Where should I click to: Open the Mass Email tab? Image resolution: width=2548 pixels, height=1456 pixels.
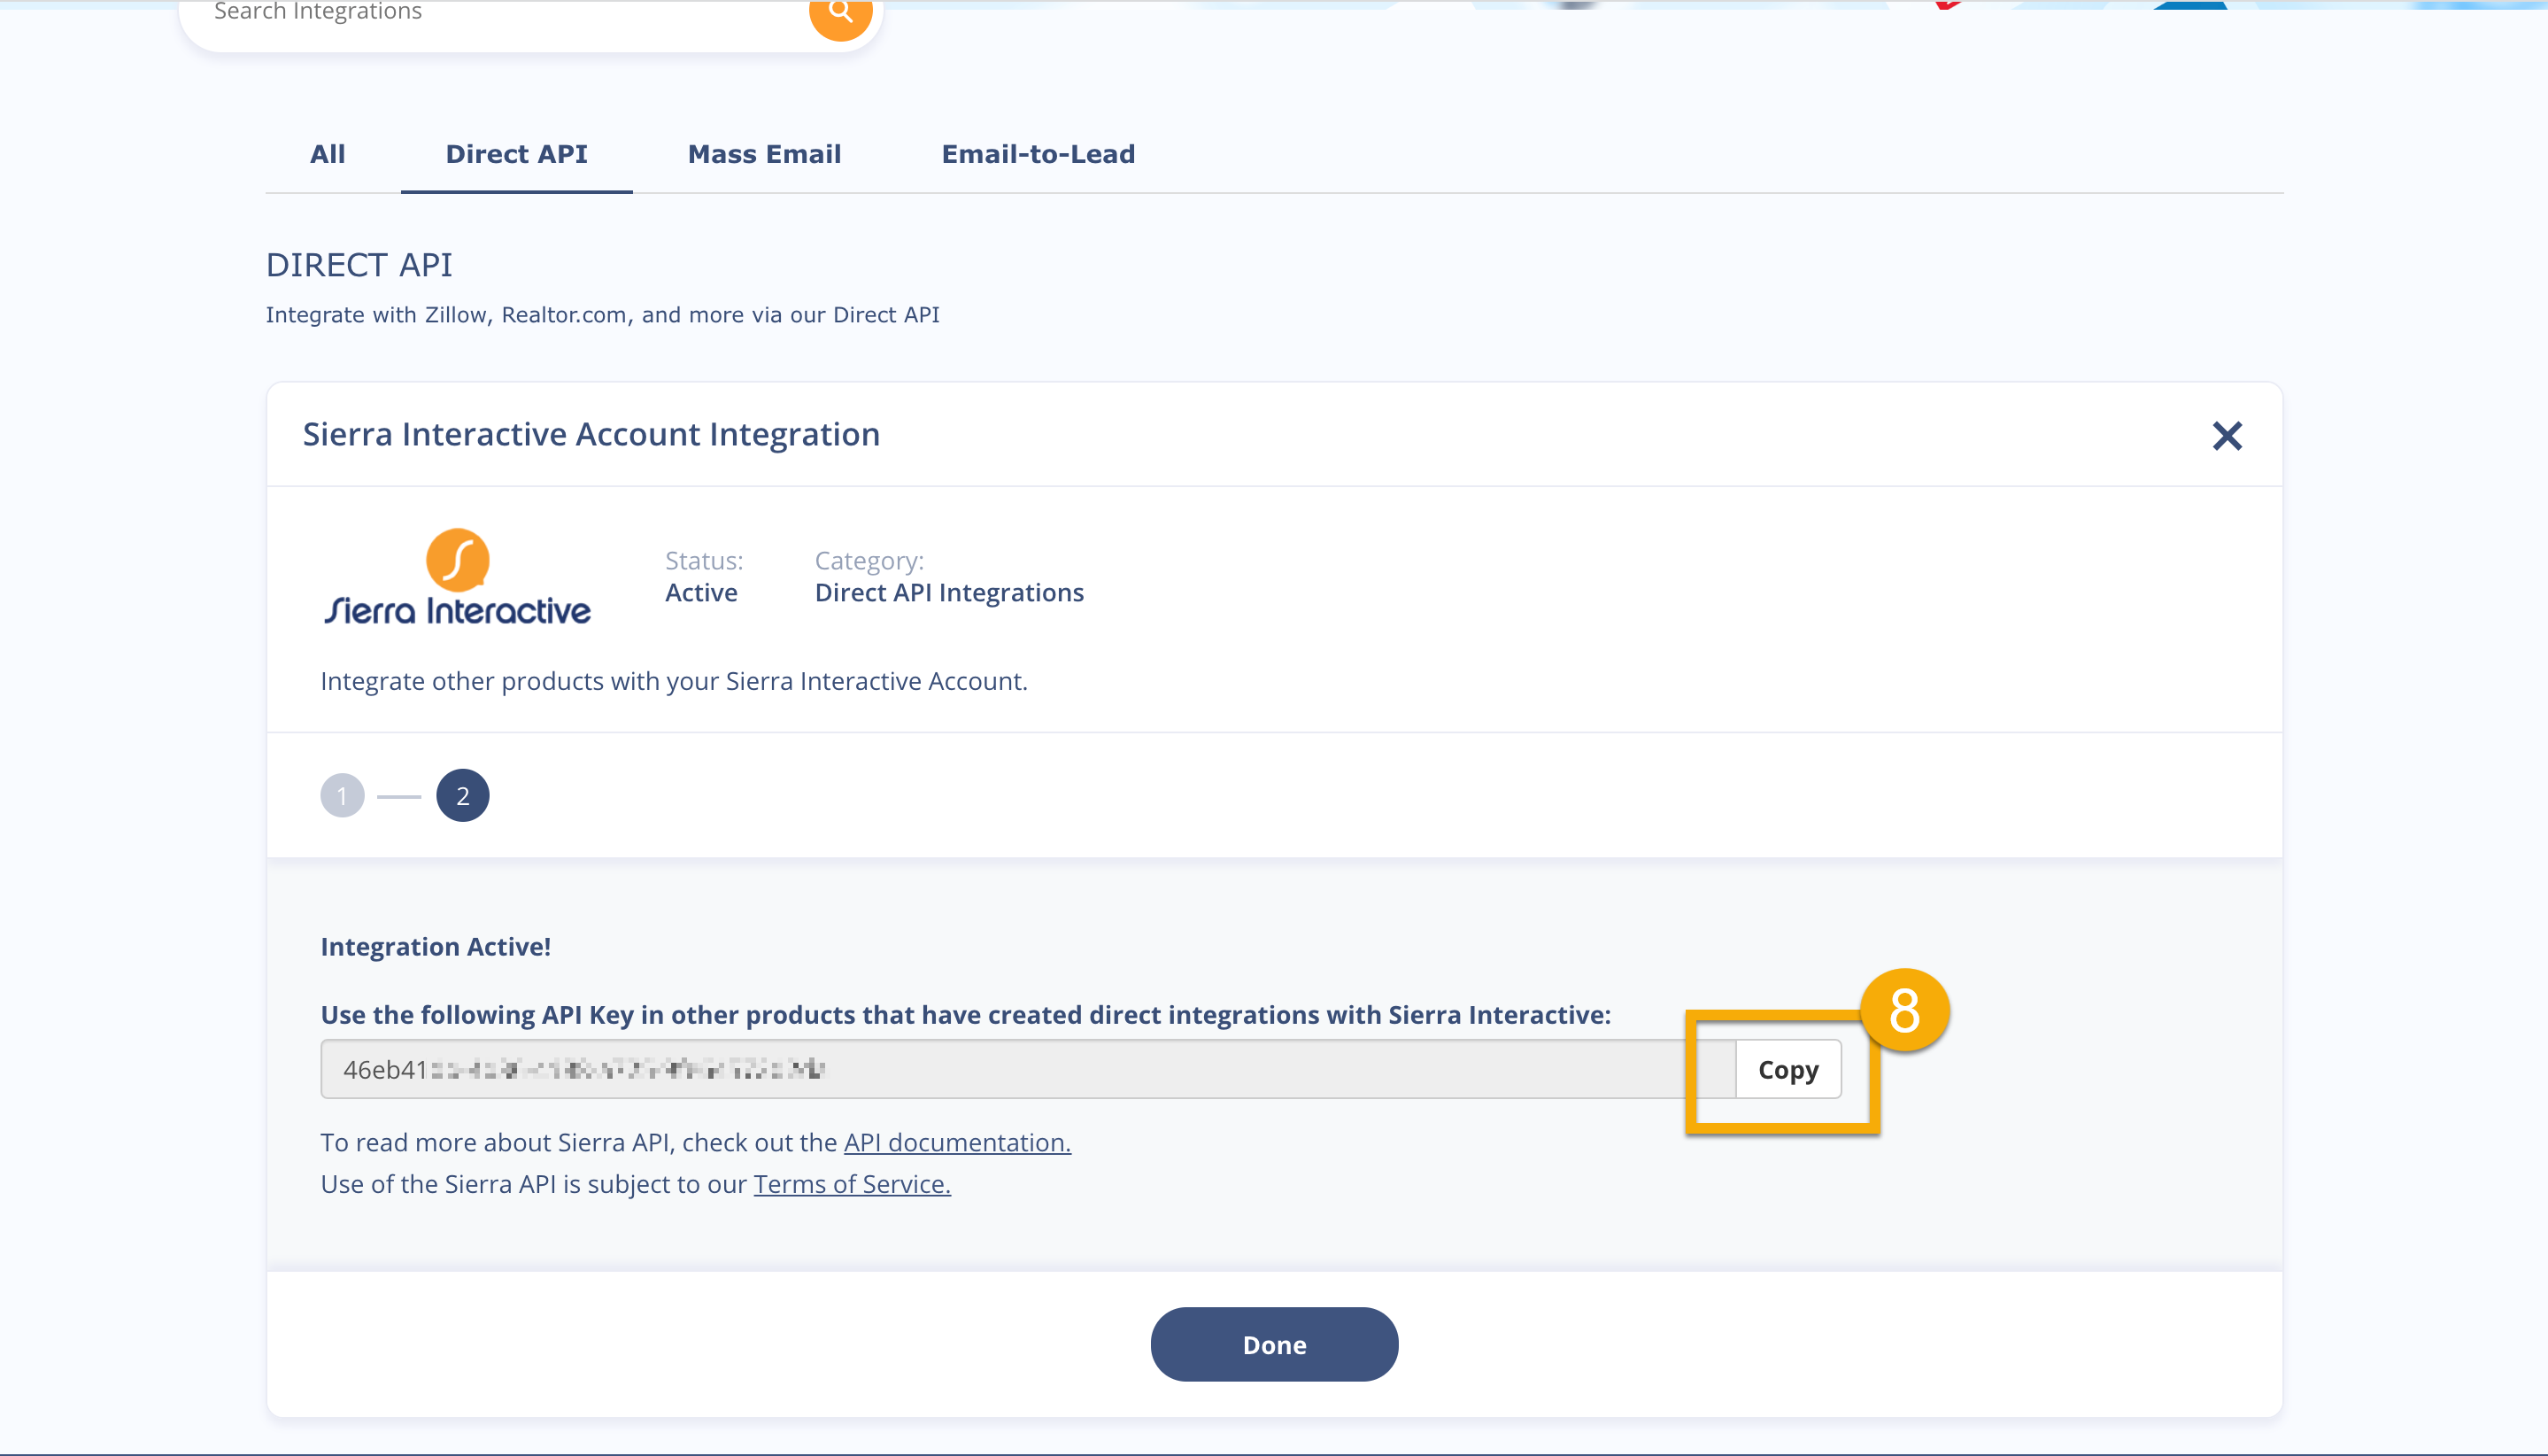click(764, 154)
